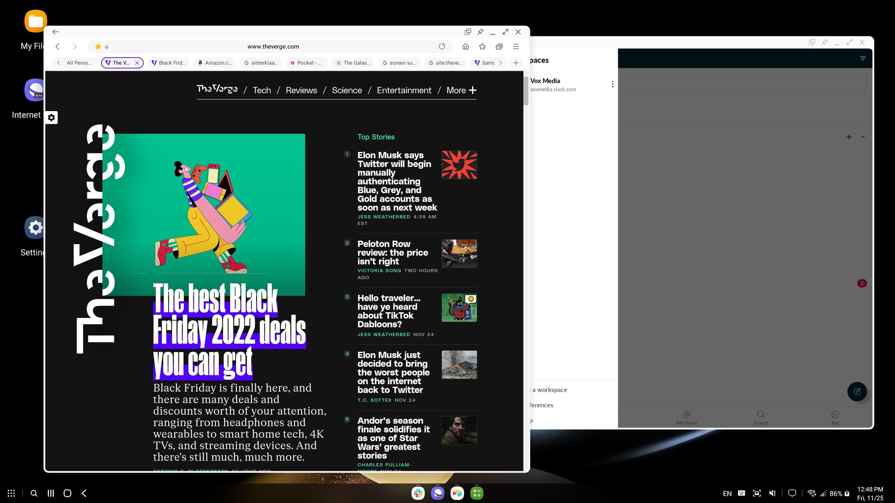Click the plus icon in Slack window
Image resolution: width=895 pixels, height=503 pixels.
click(849, 137)
